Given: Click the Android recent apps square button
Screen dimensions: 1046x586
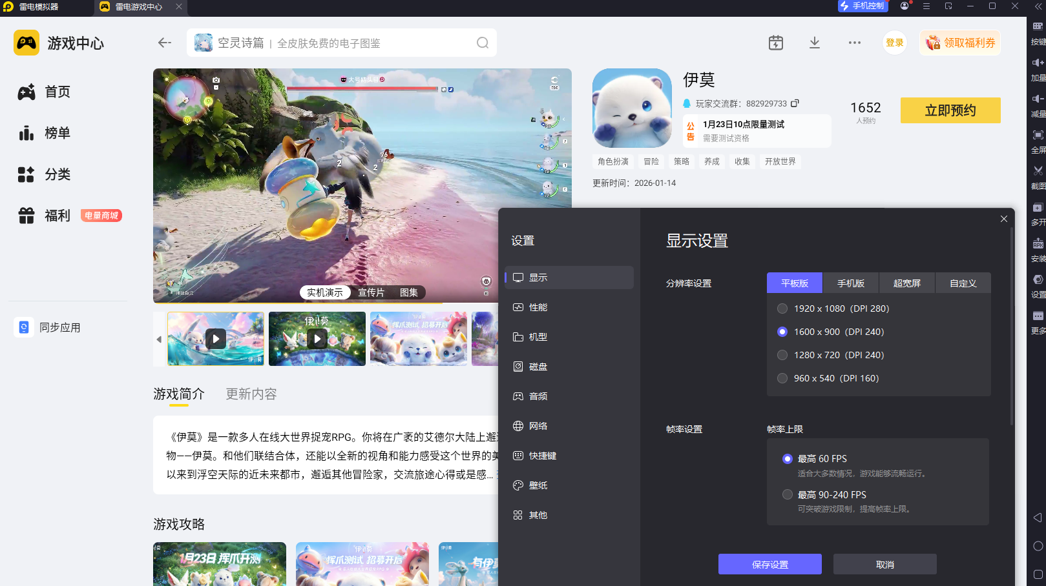Looking at the screenshot, I should point(1038,574).
